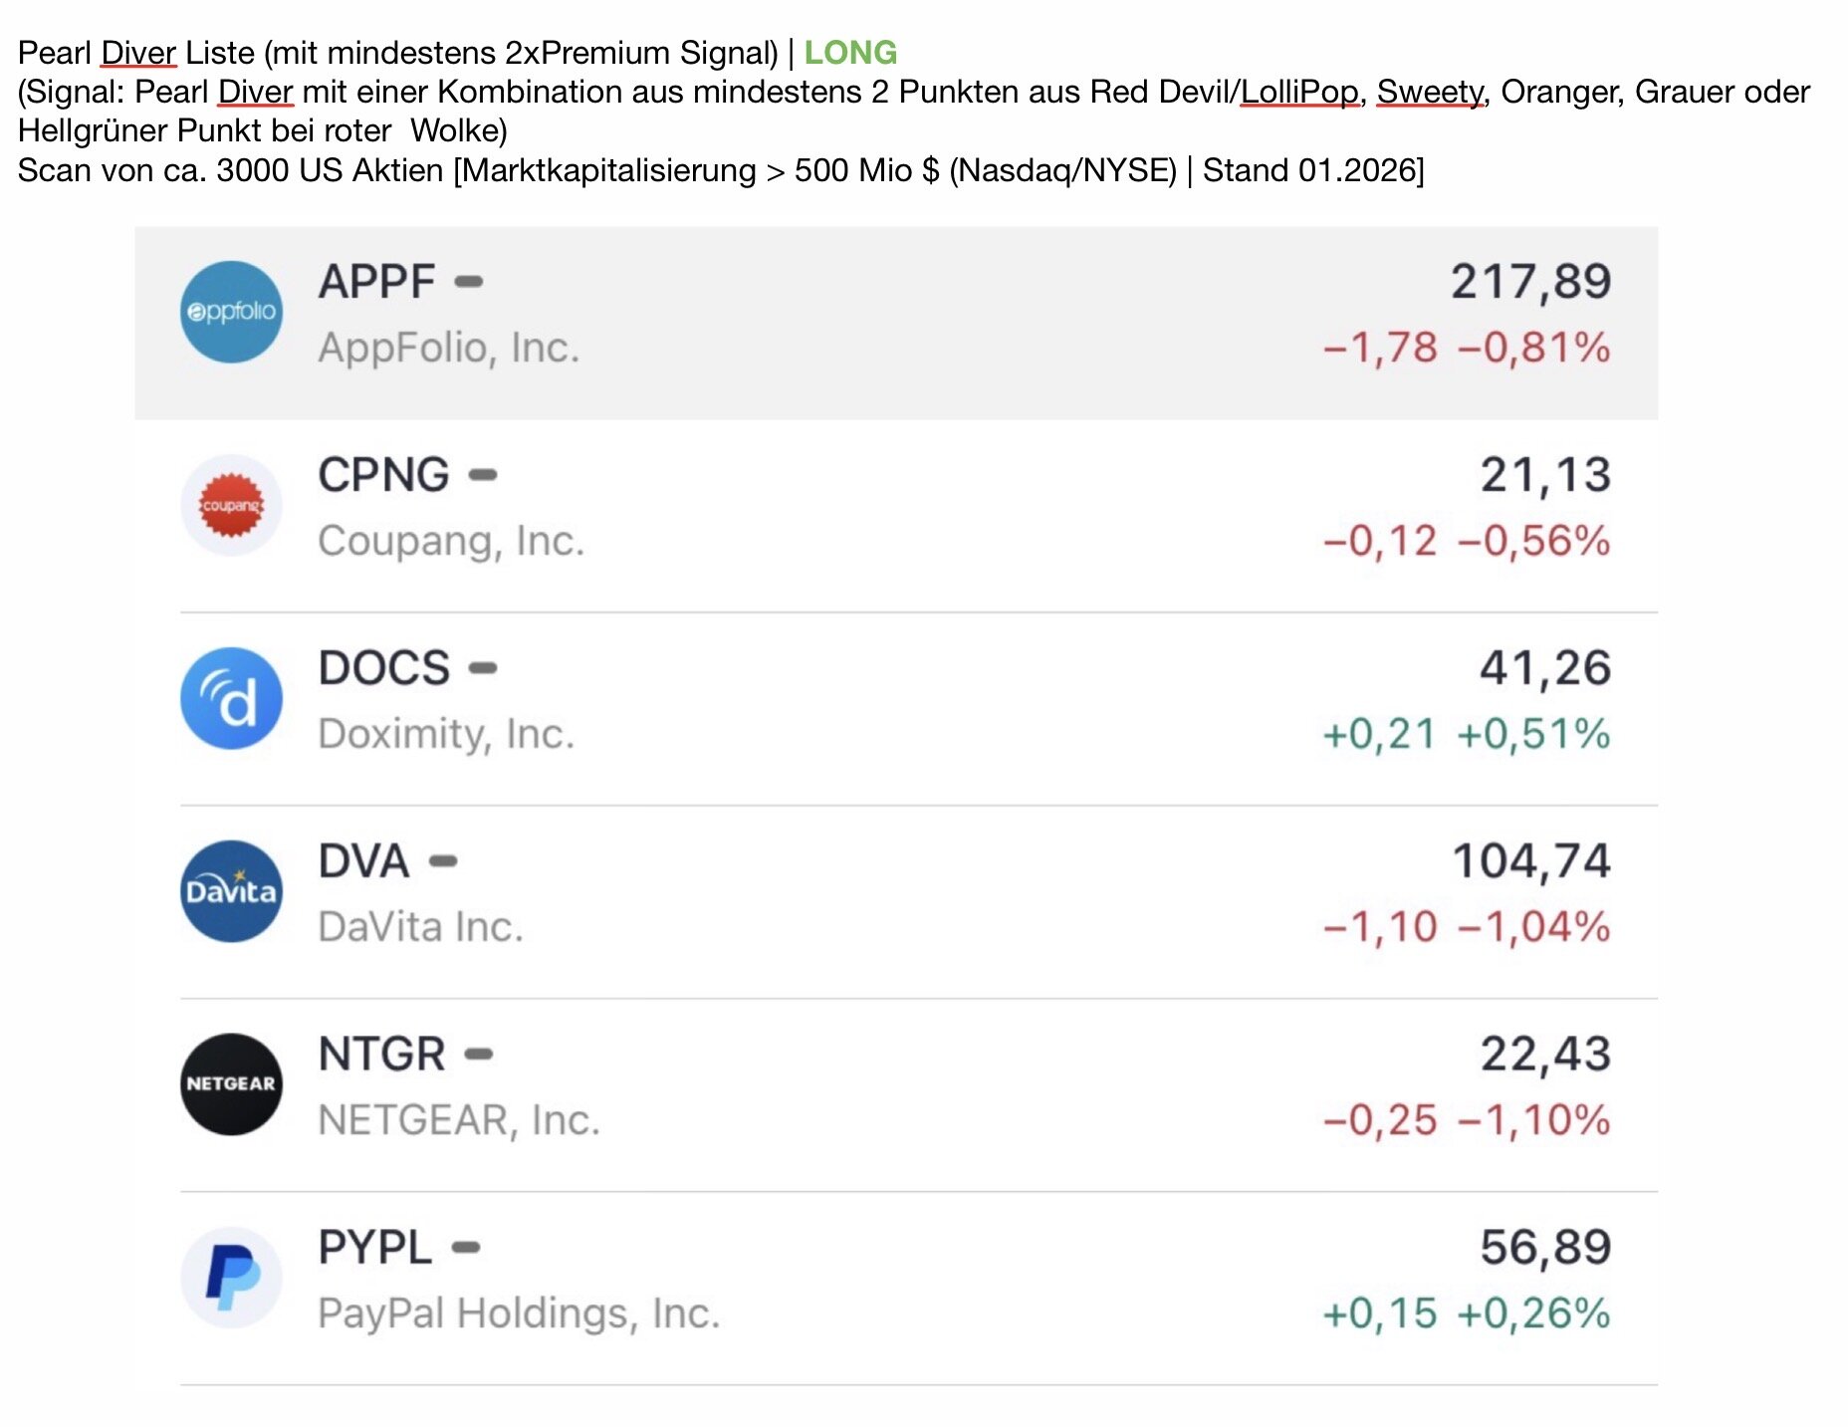Click NTGR price 22,43
1848x1427 pixels.
(1544, 1054)
